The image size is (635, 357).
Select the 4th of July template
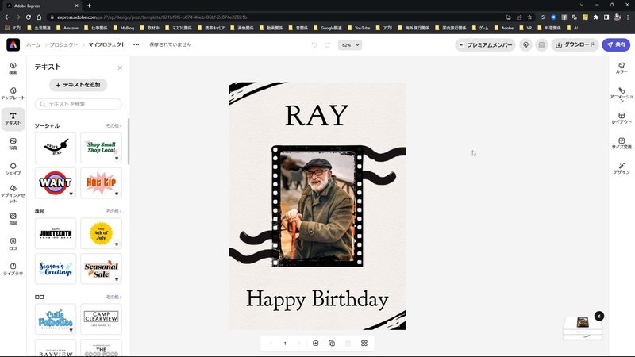pyautogui.click(x=102, y=233)
